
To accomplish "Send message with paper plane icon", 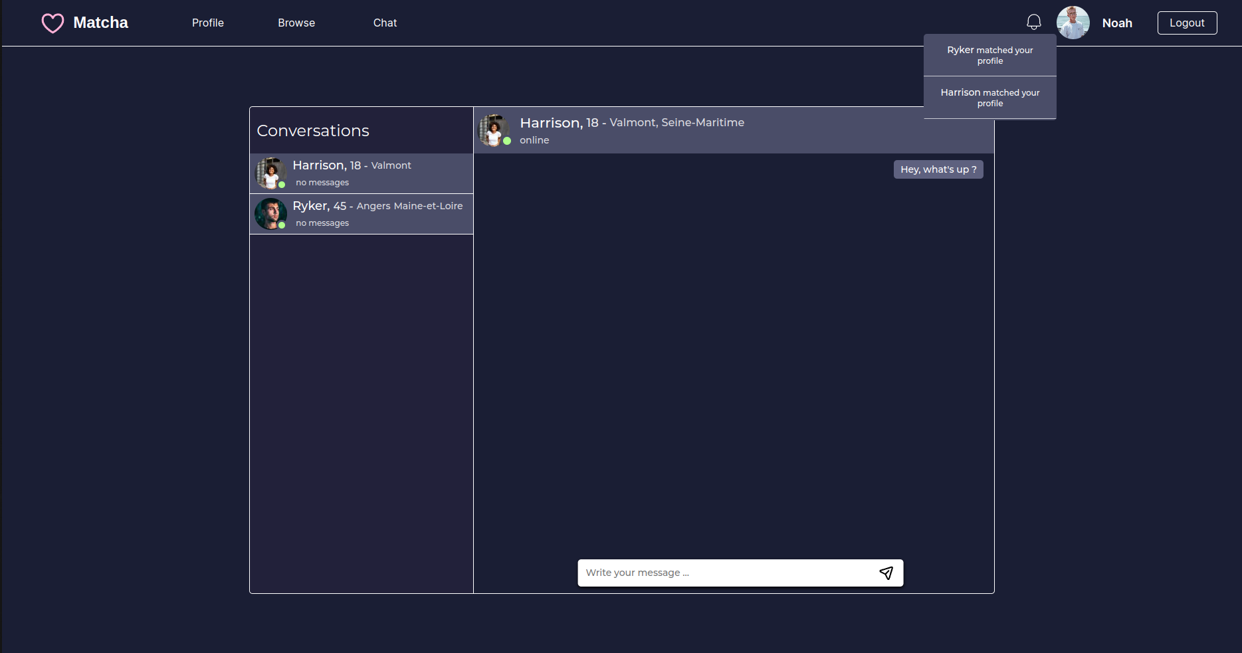I will click(x=886, y=573).
